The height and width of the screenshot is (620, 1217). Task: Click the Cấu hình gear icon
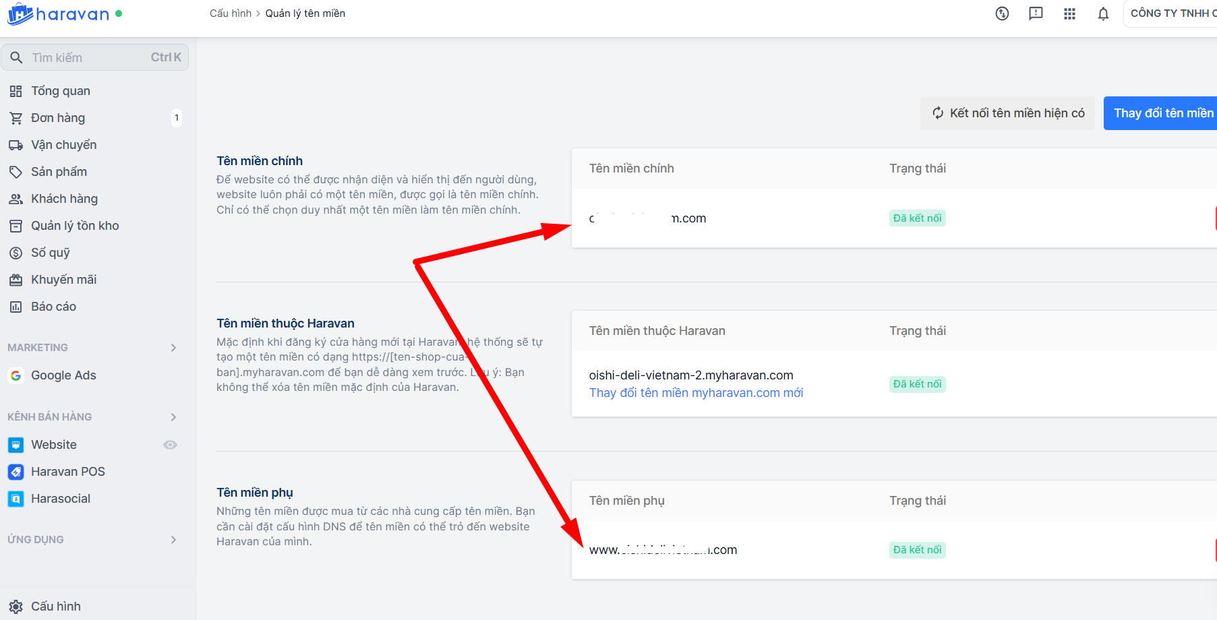click(16, 607)
